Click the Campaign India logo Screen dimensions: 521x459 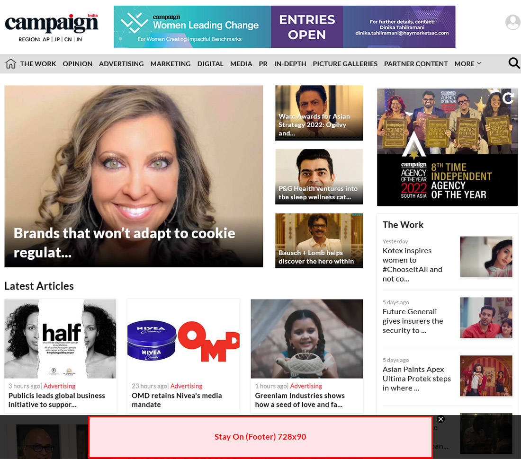(52, 23)
